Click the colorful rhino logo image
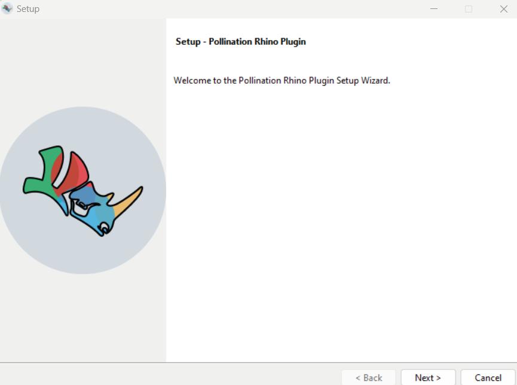 tap(82, 190)
